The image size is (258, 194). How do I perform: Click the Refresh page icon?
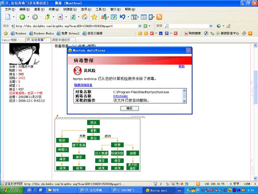coord(73,17)
